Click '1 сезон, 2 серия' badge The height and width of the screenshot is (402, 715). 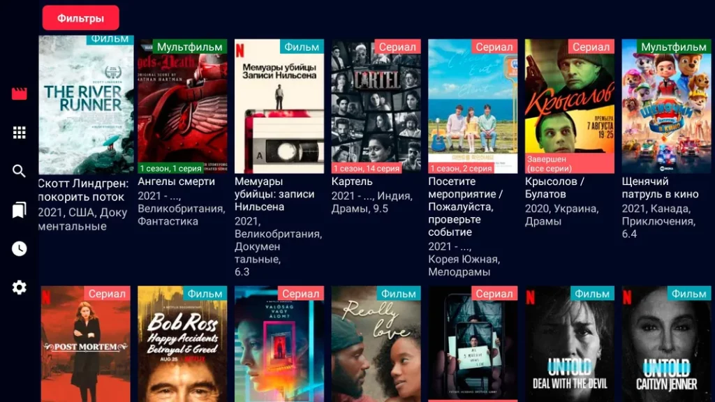pyautogui.click(x=461, y=168)
